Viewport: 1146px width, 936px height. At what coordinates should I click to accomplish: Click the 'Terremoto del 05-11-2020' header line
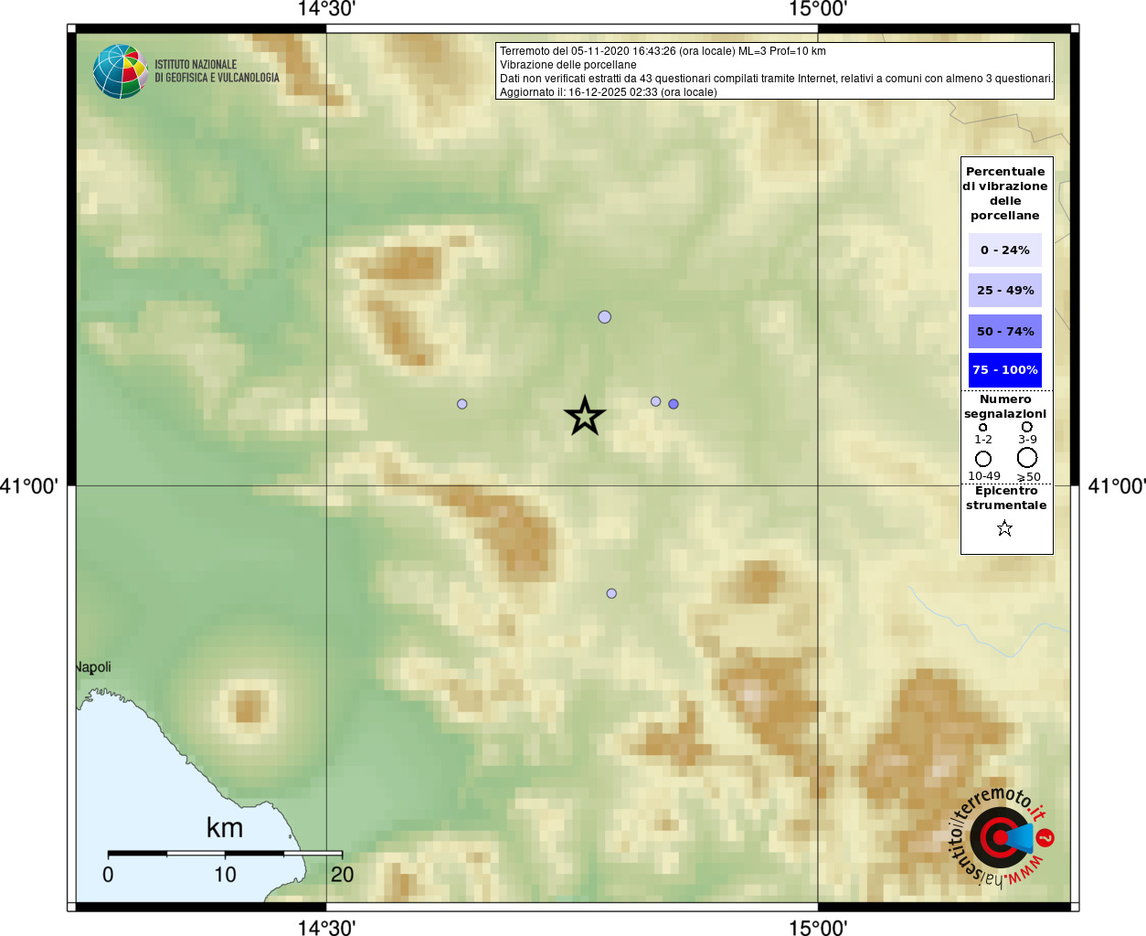663,51
